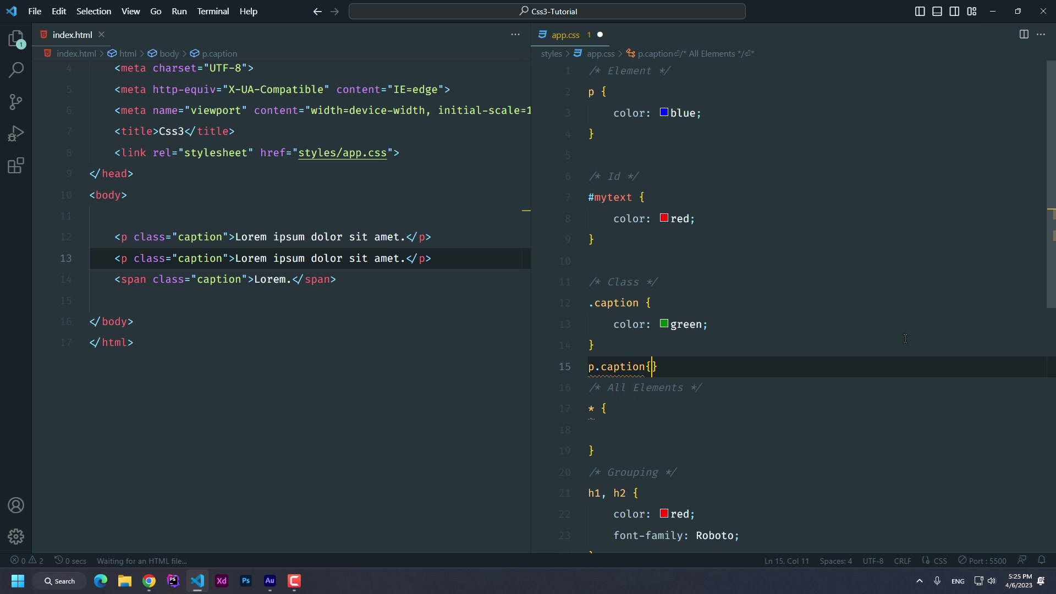Toggle the primary side bar layout button
The image size is (1056, 594).
(920, 11)
